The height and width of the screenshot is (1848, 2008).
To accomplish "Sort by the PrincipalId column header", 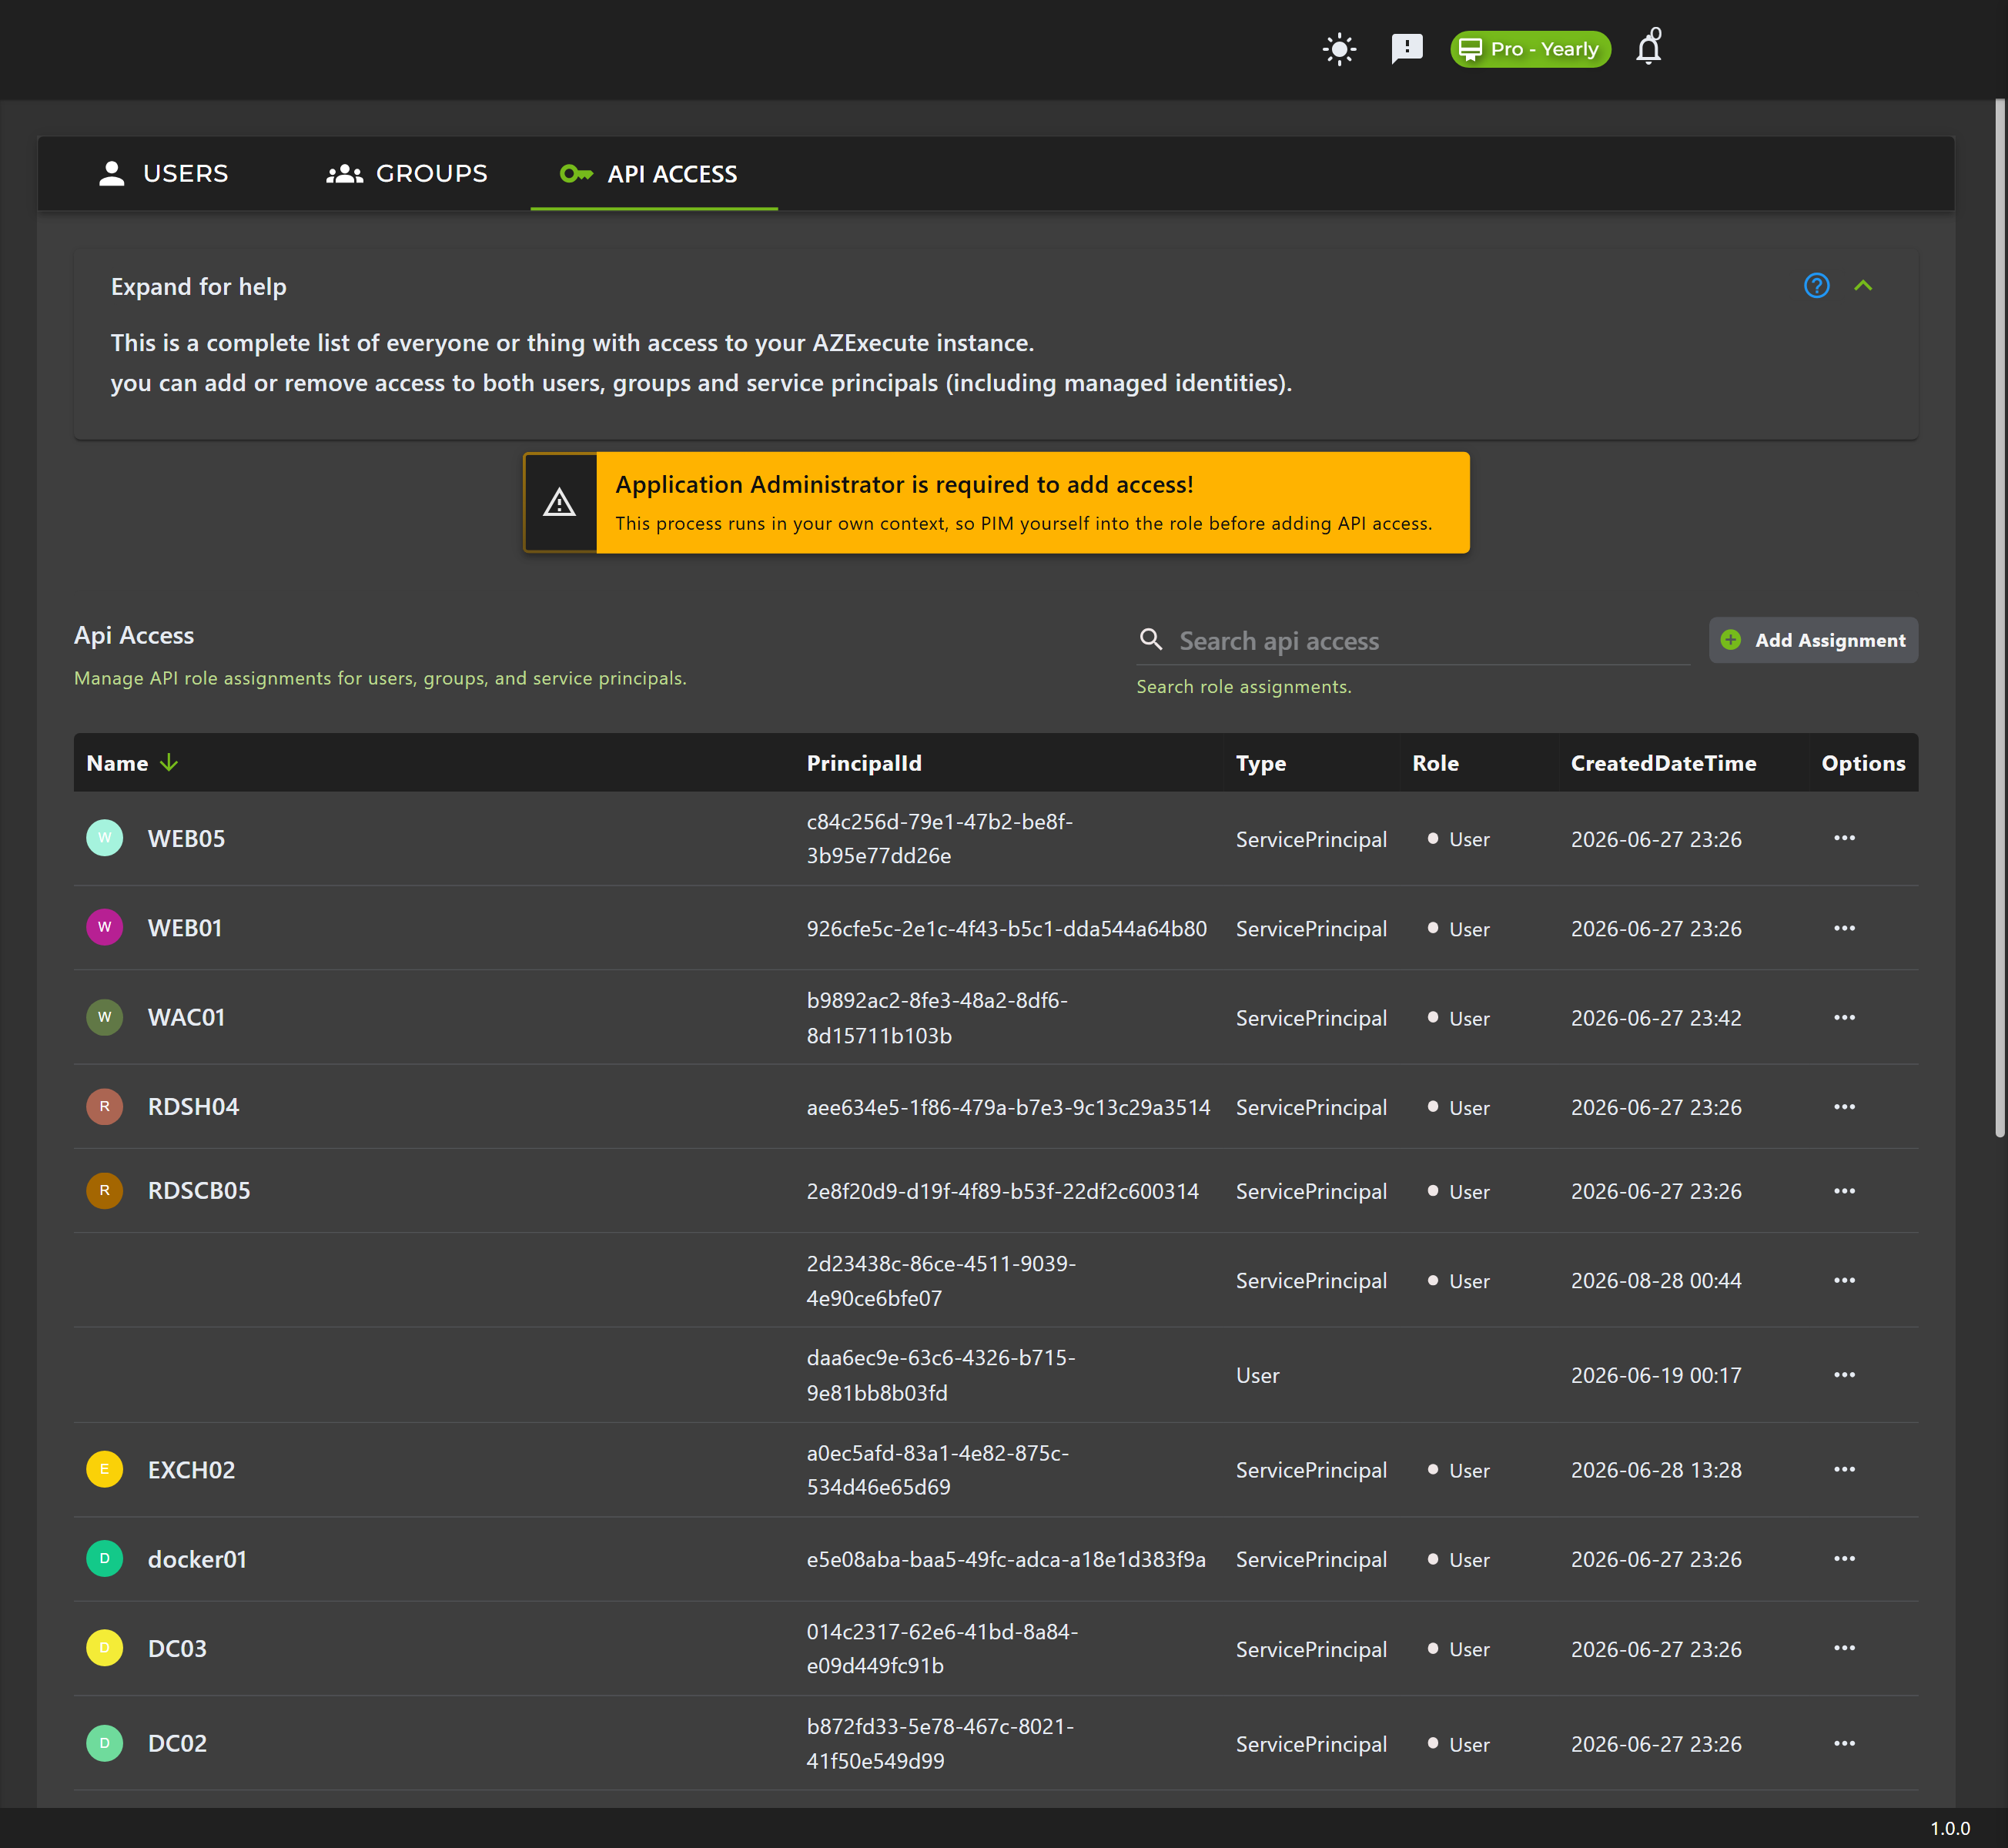I will coord(864,763).
